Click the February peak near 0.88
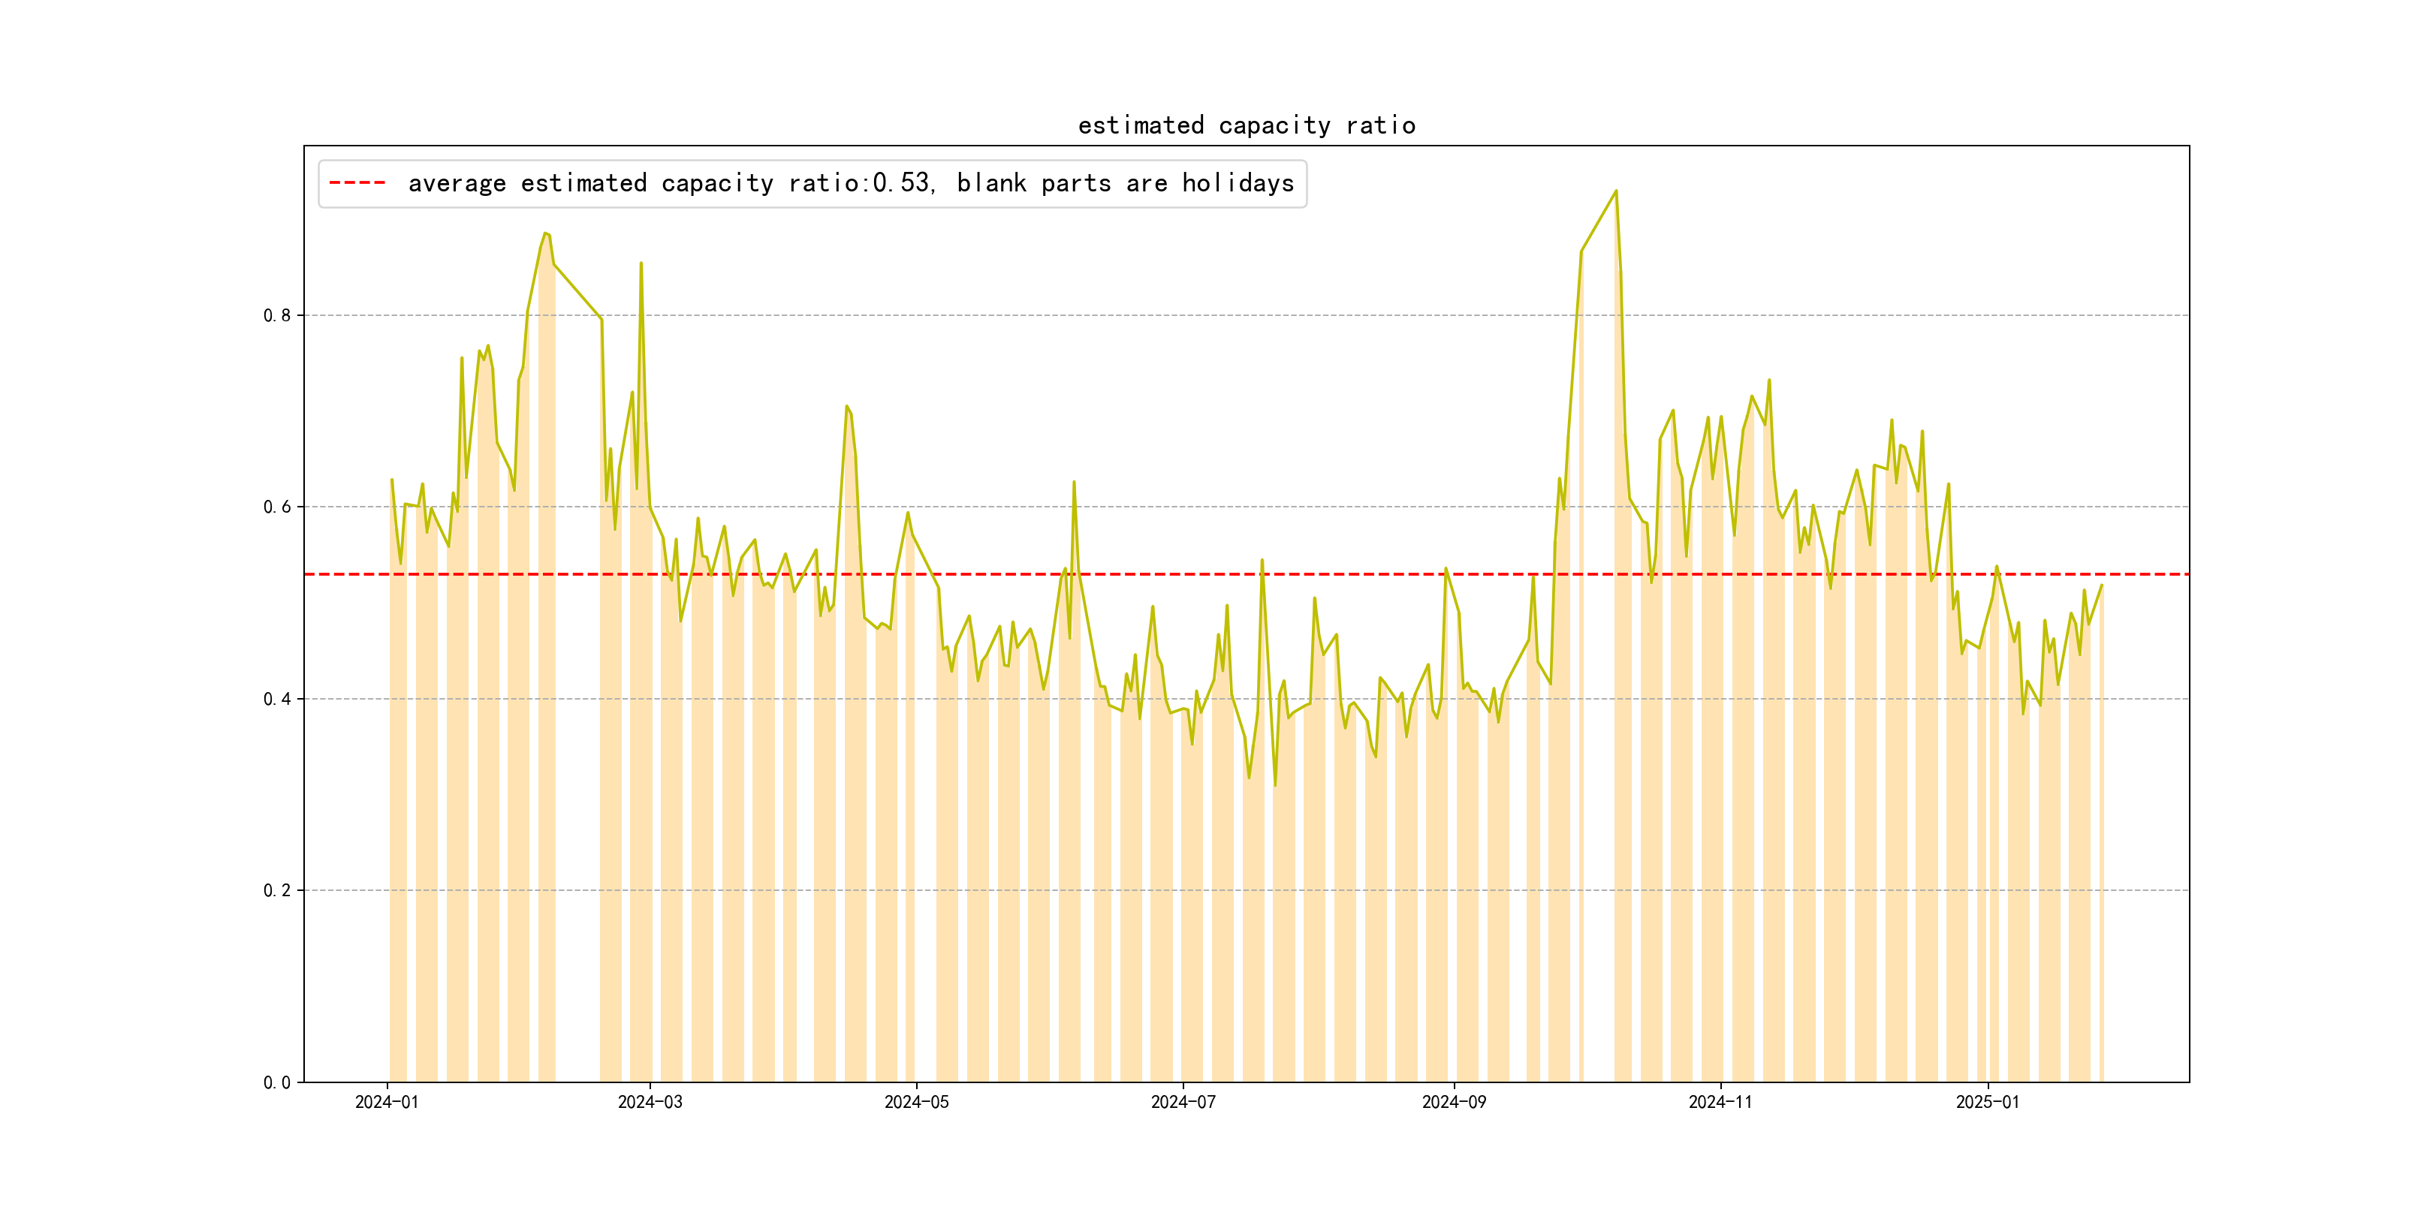 click(545, 233)
